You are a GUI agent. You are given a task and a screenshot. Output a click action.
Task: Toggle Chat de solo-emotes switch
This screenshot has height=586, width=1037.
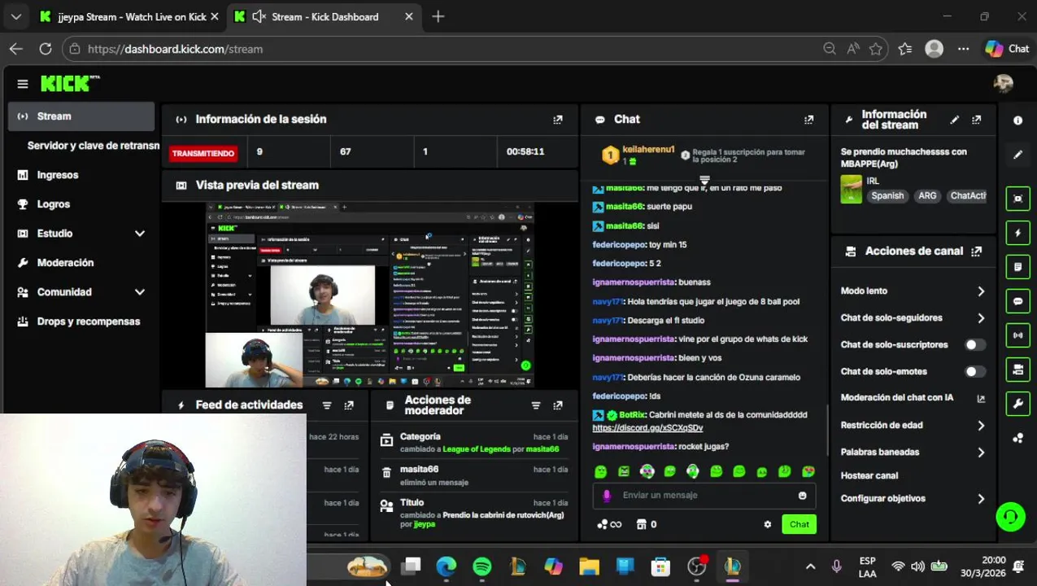point(975,372)
